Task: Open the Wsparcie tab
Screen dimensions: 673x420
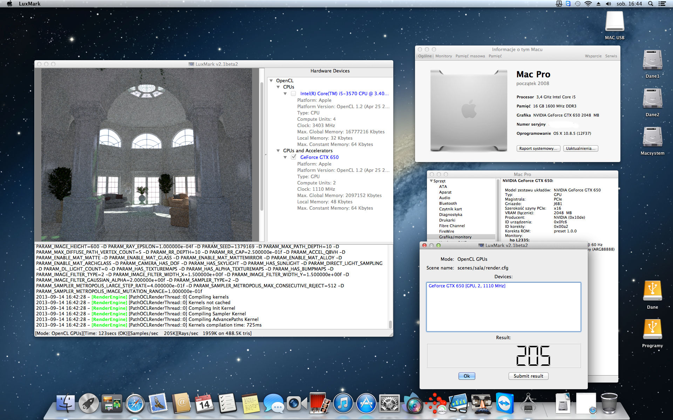Action: point(593,56)
